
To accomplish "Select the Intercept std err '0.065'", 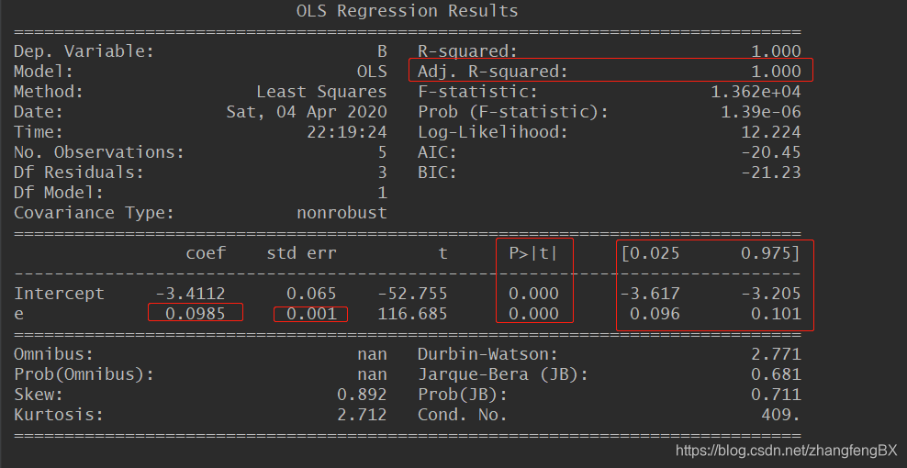I will pos(311,294).
